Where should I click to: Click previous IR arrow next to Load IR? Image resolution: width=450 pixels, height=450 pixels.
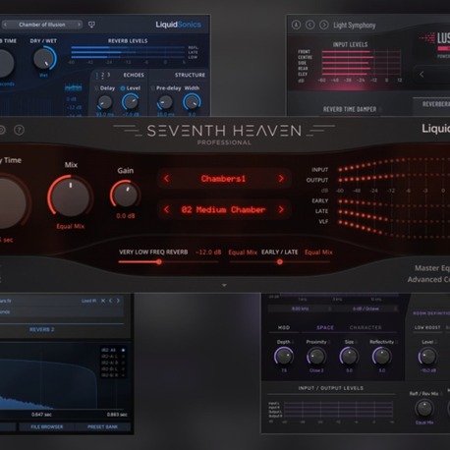point(110,301)
